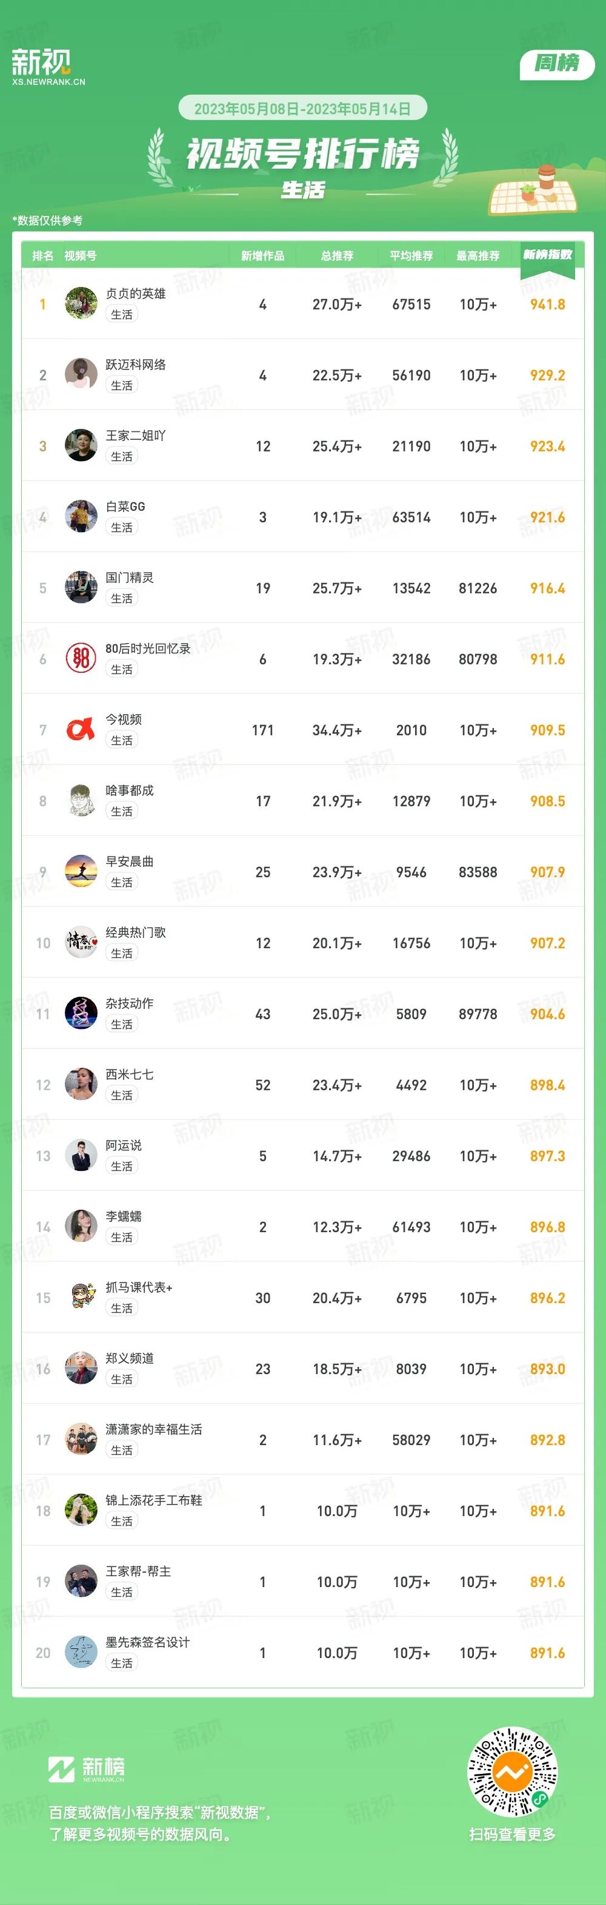
Task: Click the 啥事都成 sketch avatar
Action: pos(81,800)
